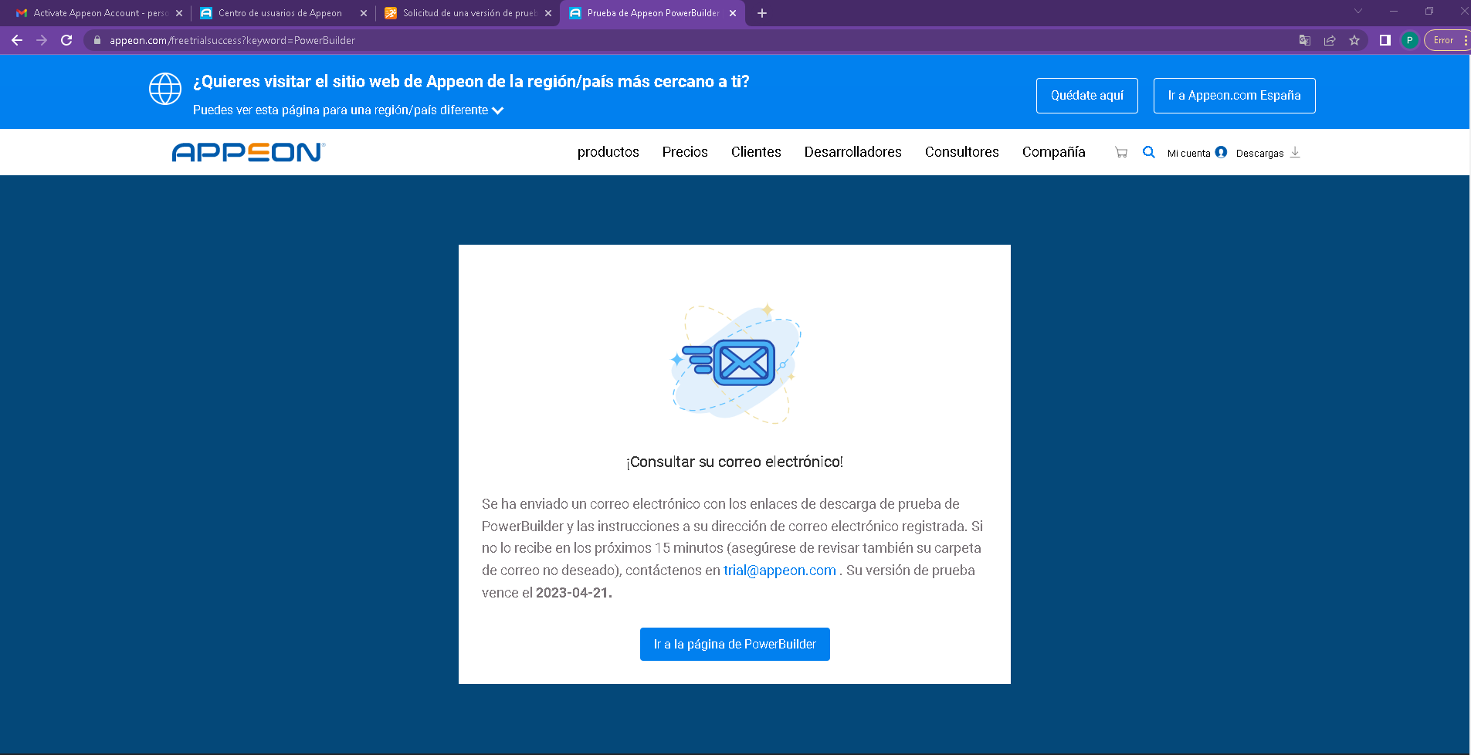
Task: Open the Chrome three-dot menu
Action: (x=1465, y=40)
